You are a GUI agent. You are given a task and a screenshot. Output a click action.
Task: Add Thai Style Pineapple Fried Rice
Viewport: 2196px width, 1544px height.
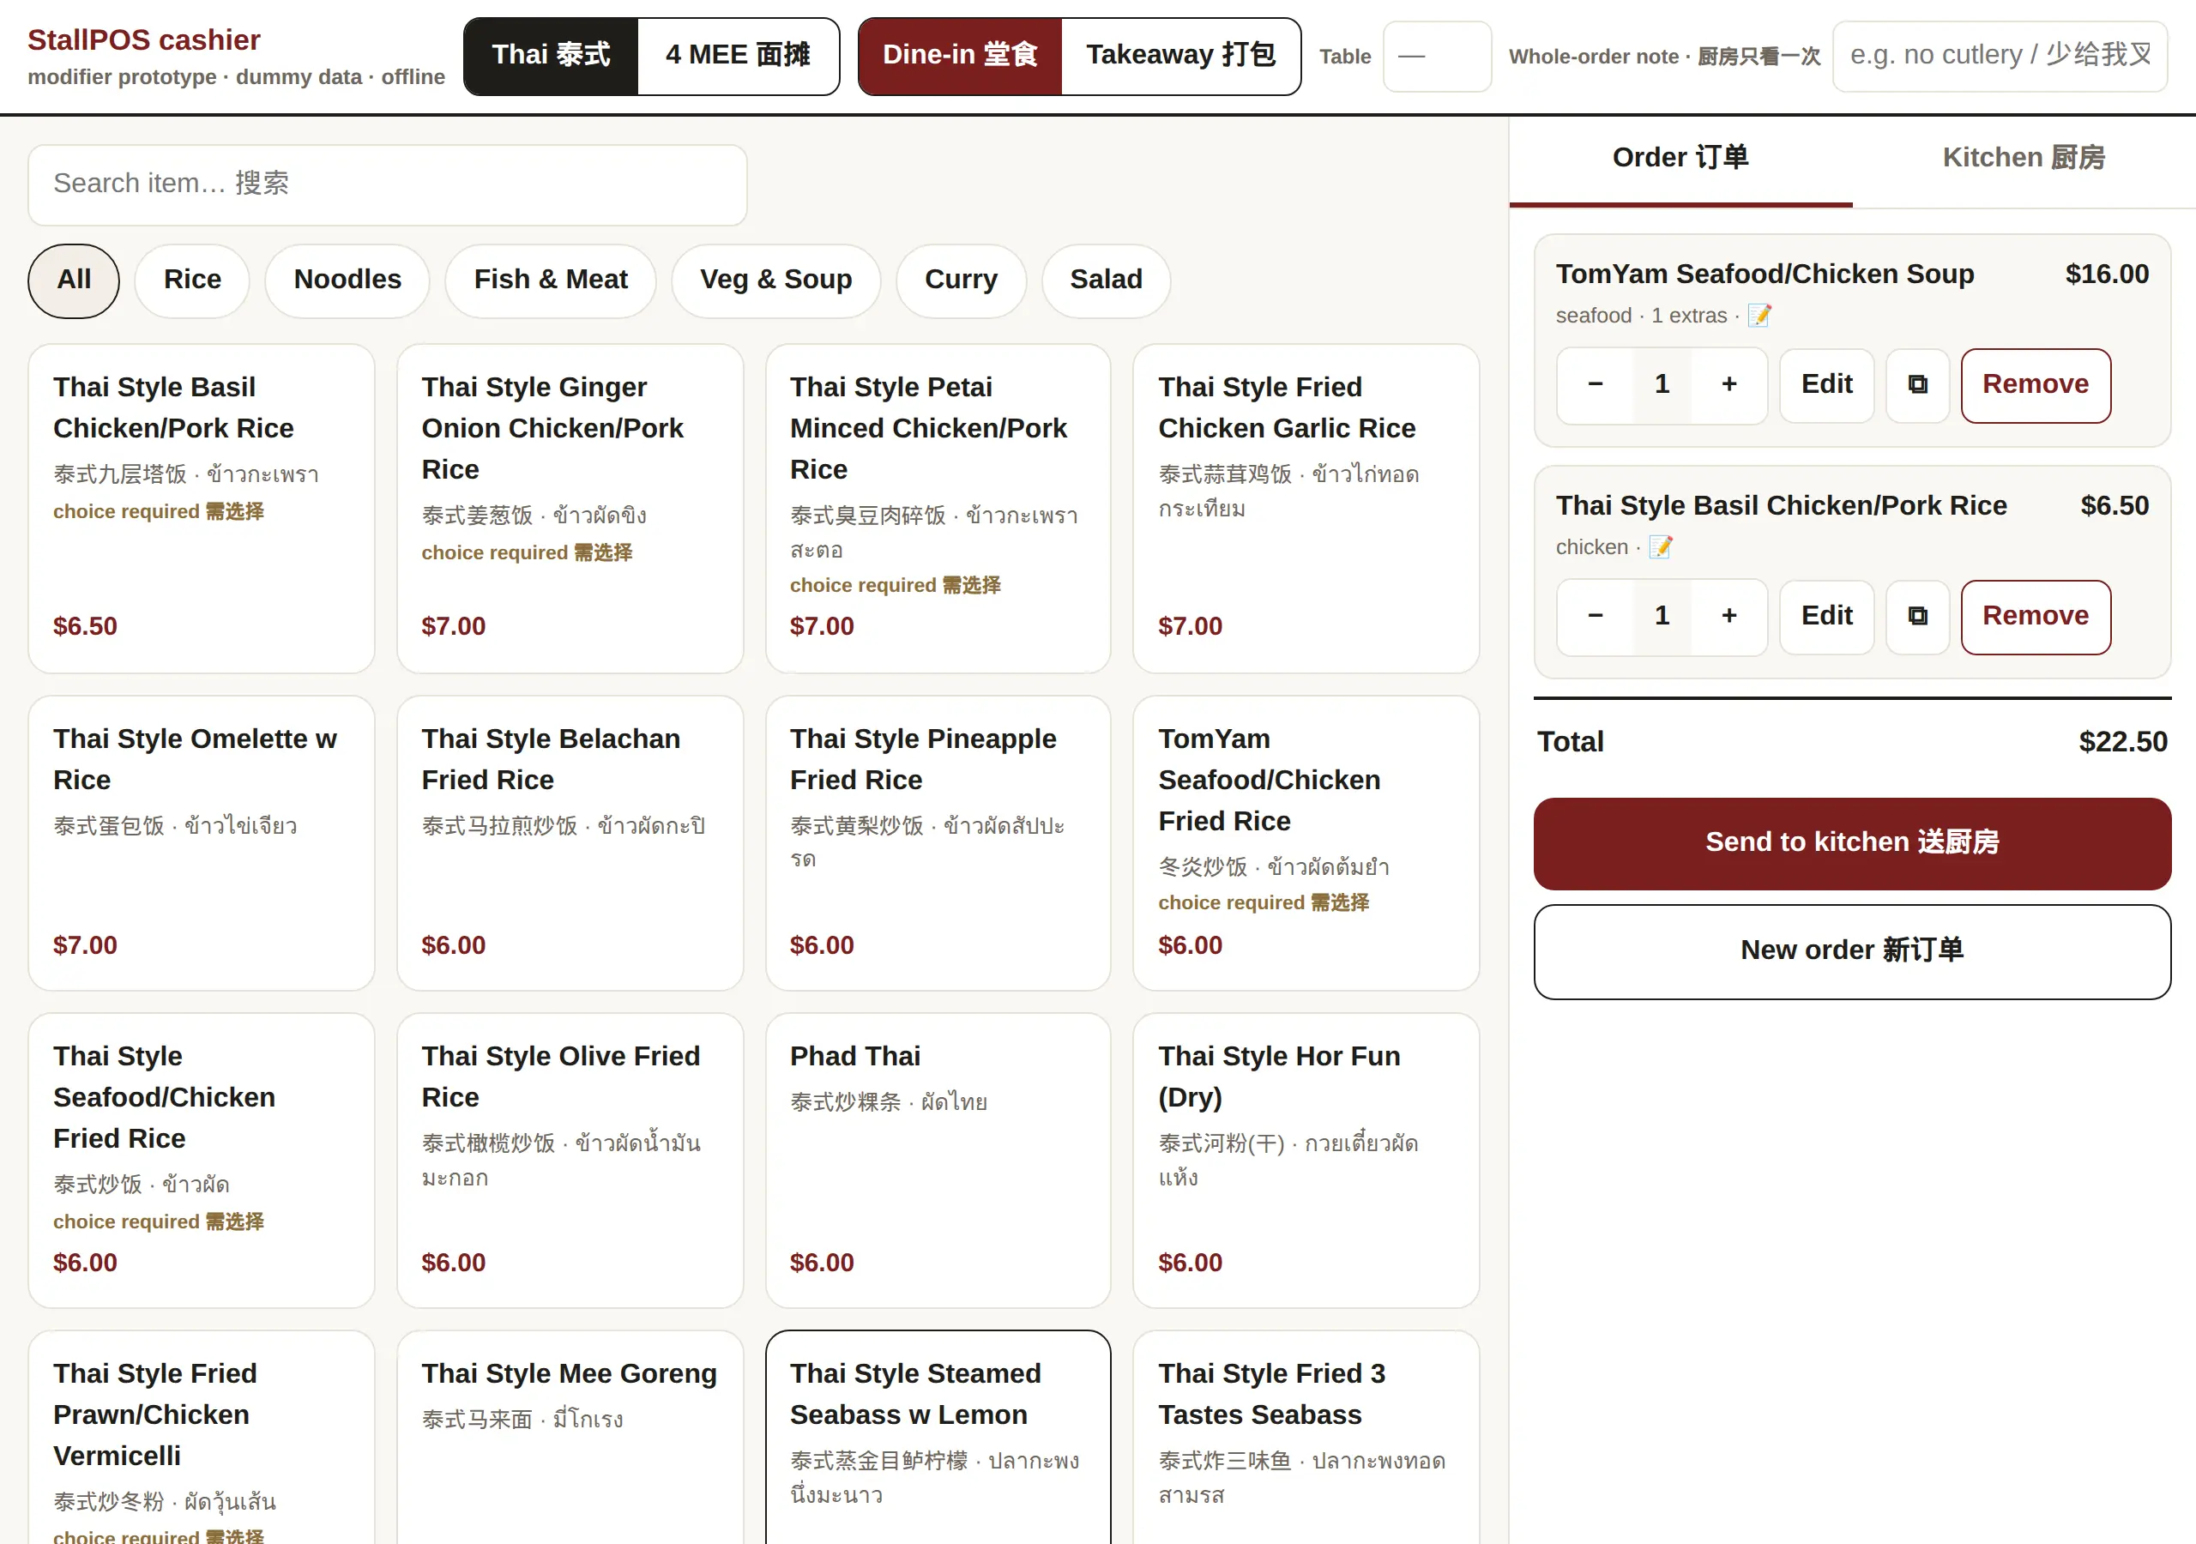coord(938,843)
